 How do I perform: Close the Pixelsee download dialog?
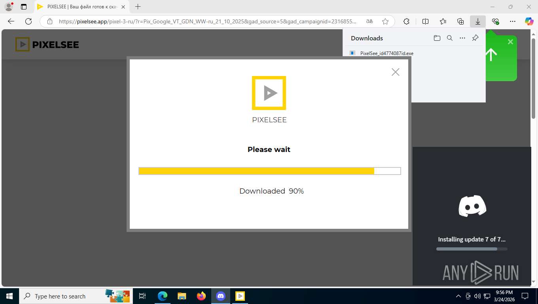coord(395,72)
